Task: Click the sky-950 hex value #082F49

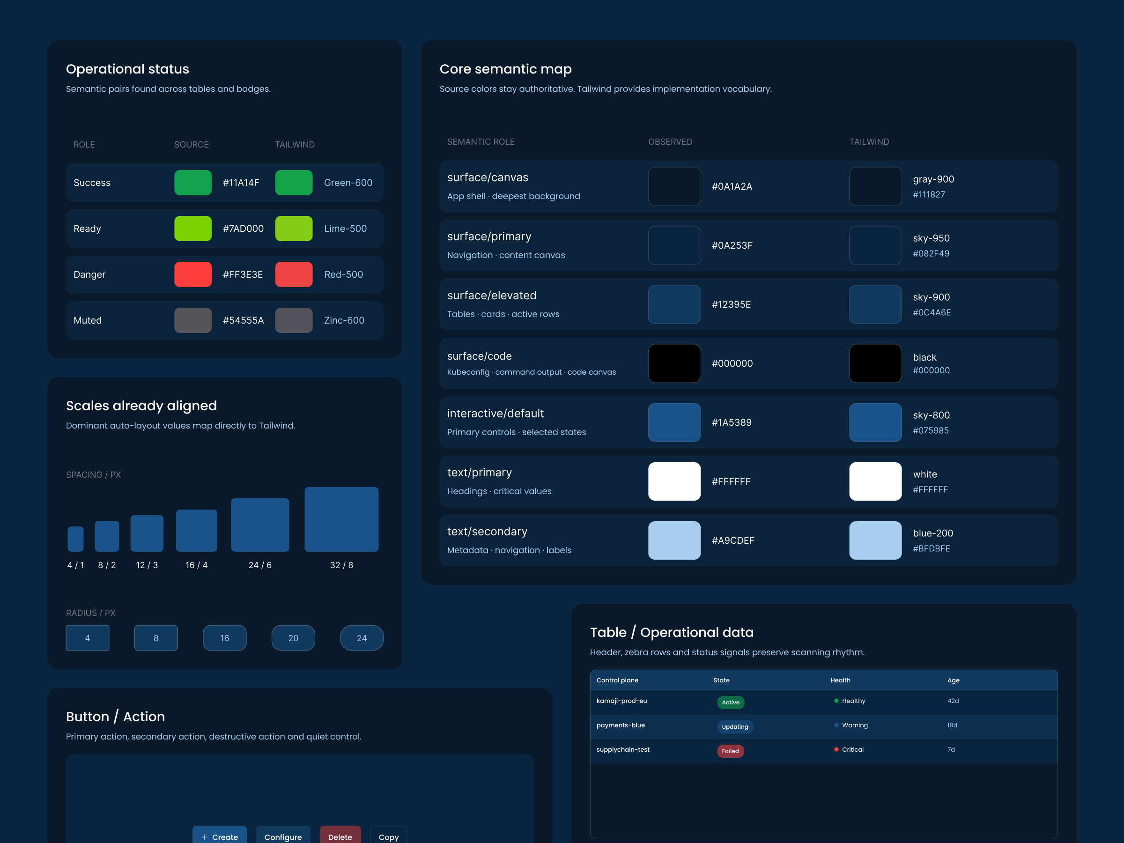Action: click(x=931, y=253)
